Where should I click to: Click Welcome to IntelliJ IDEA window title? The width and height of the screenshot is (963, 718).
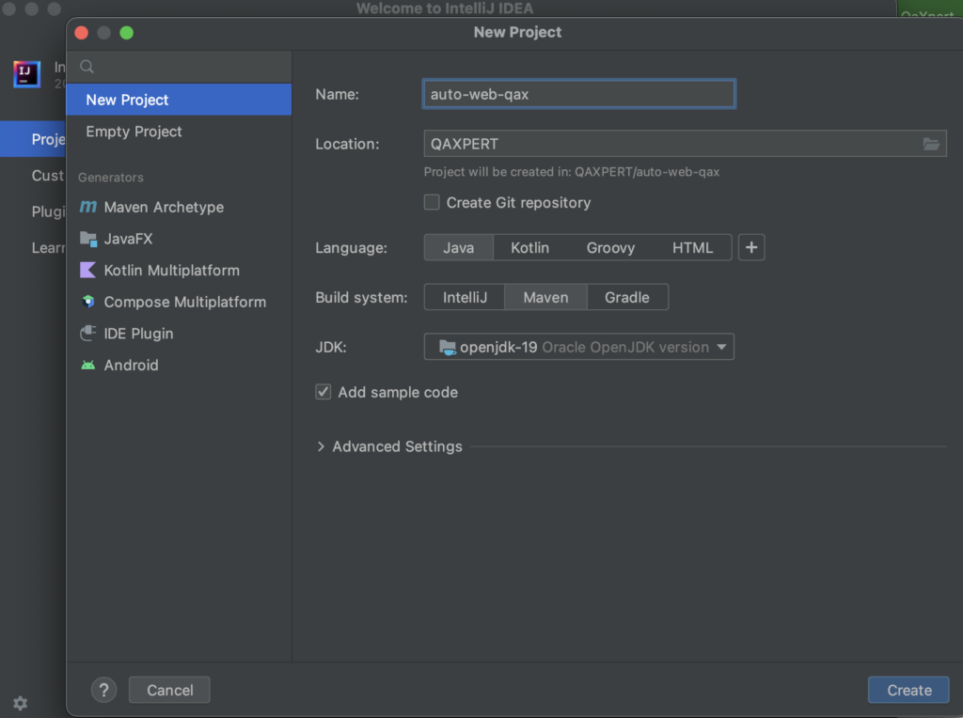[x=445, y=8]
